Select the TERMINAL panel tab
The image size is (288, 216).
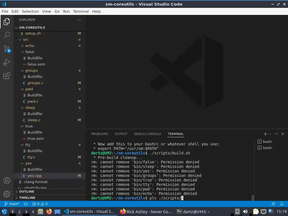click(x=176, y=134)
